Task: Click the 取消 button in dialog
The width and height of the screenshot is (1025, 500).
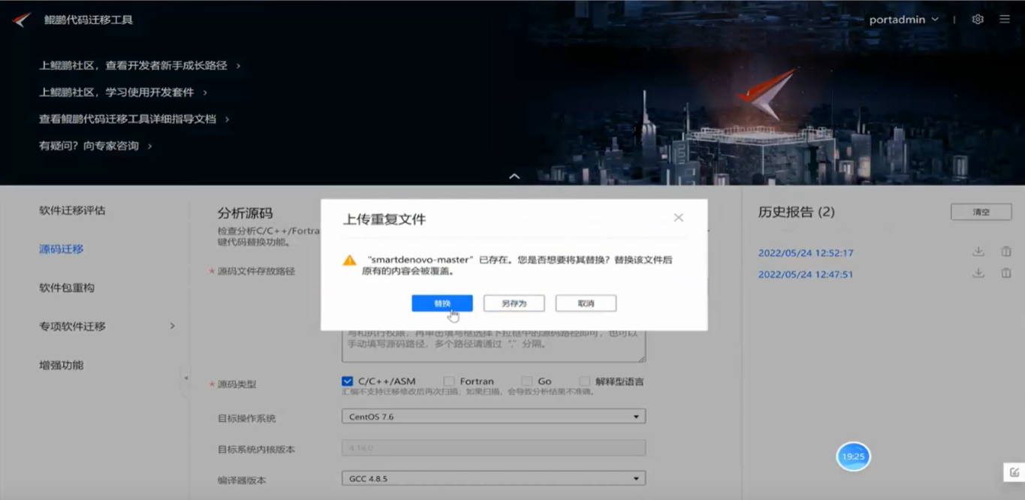Action: click(586, 303)
